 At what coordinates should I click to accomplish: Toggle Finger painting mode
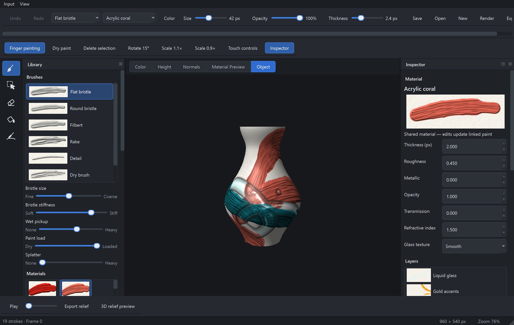[25, 48]
